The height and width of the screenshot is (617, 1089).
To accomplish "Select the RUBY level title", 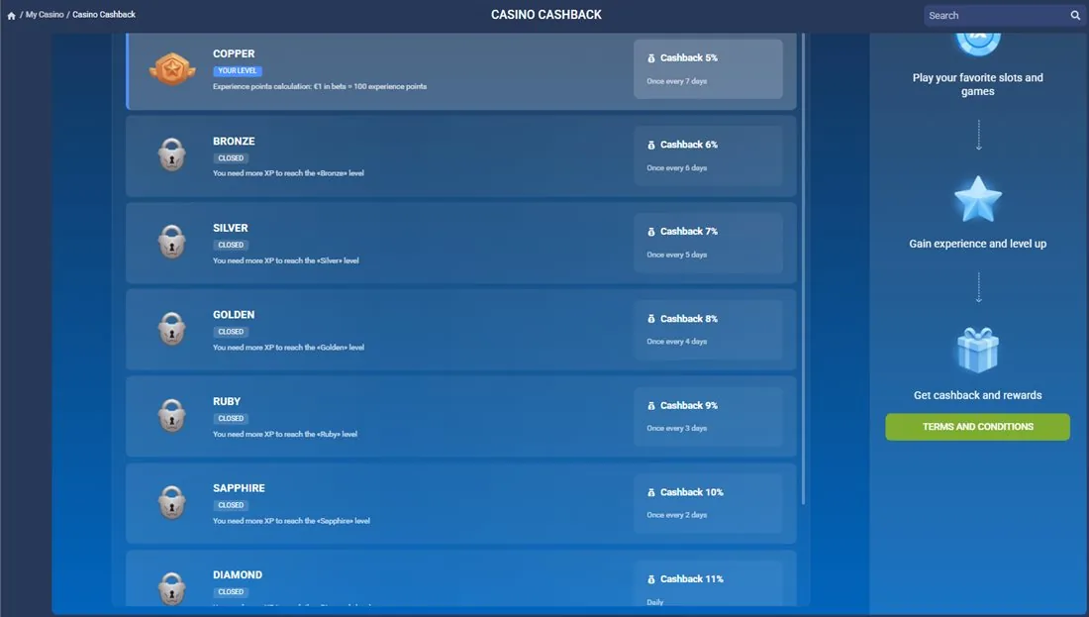I will [227, 402].
